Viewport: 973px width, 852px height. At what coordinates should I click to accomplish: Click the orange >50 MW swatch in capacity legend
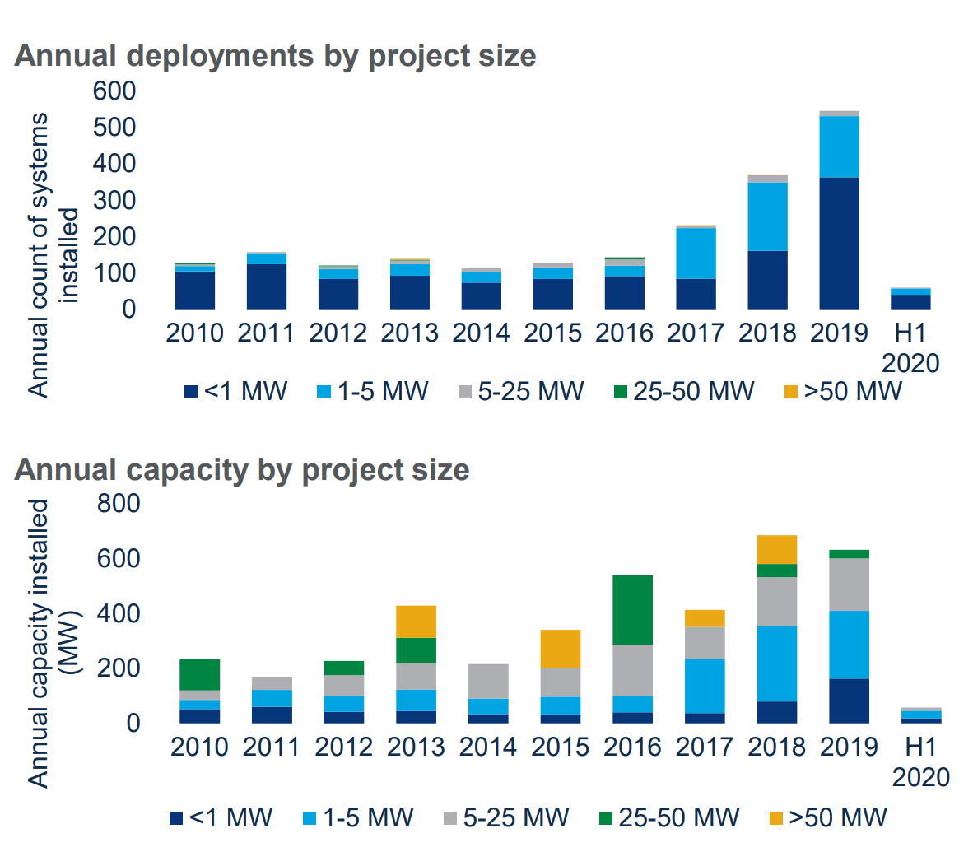pos(775,818)
